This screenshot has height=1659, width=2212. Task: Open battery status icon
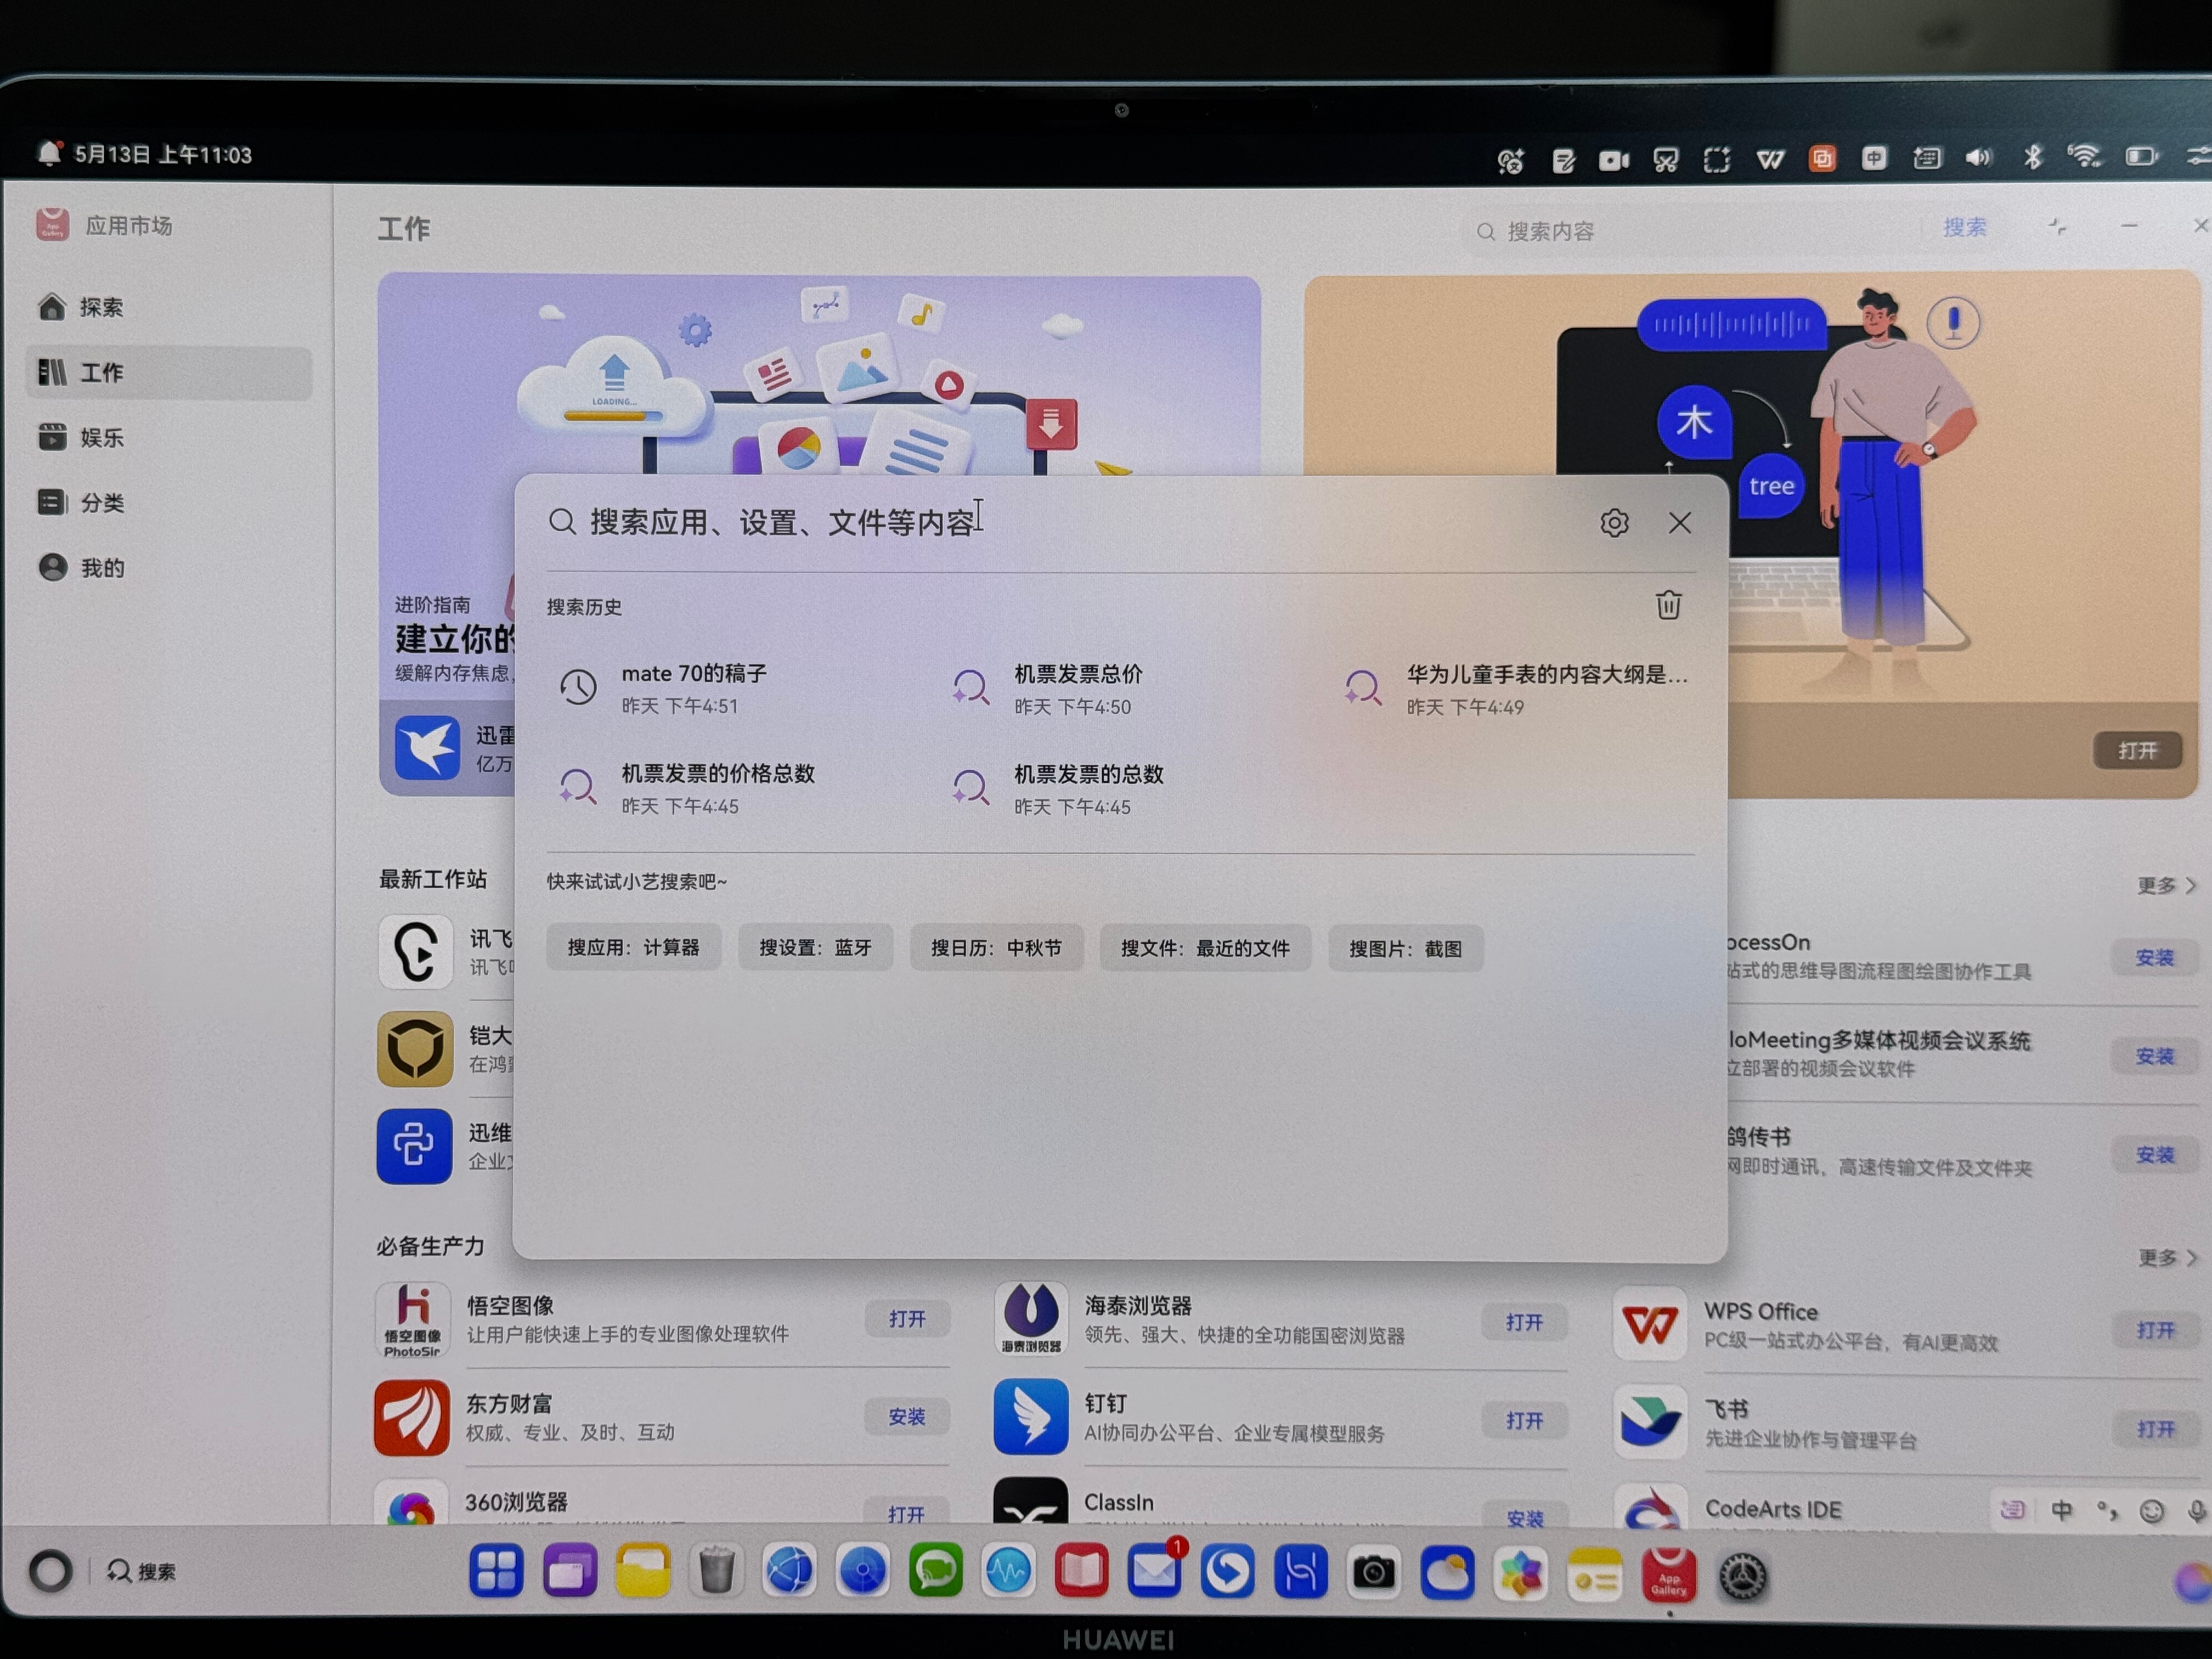2140,156
